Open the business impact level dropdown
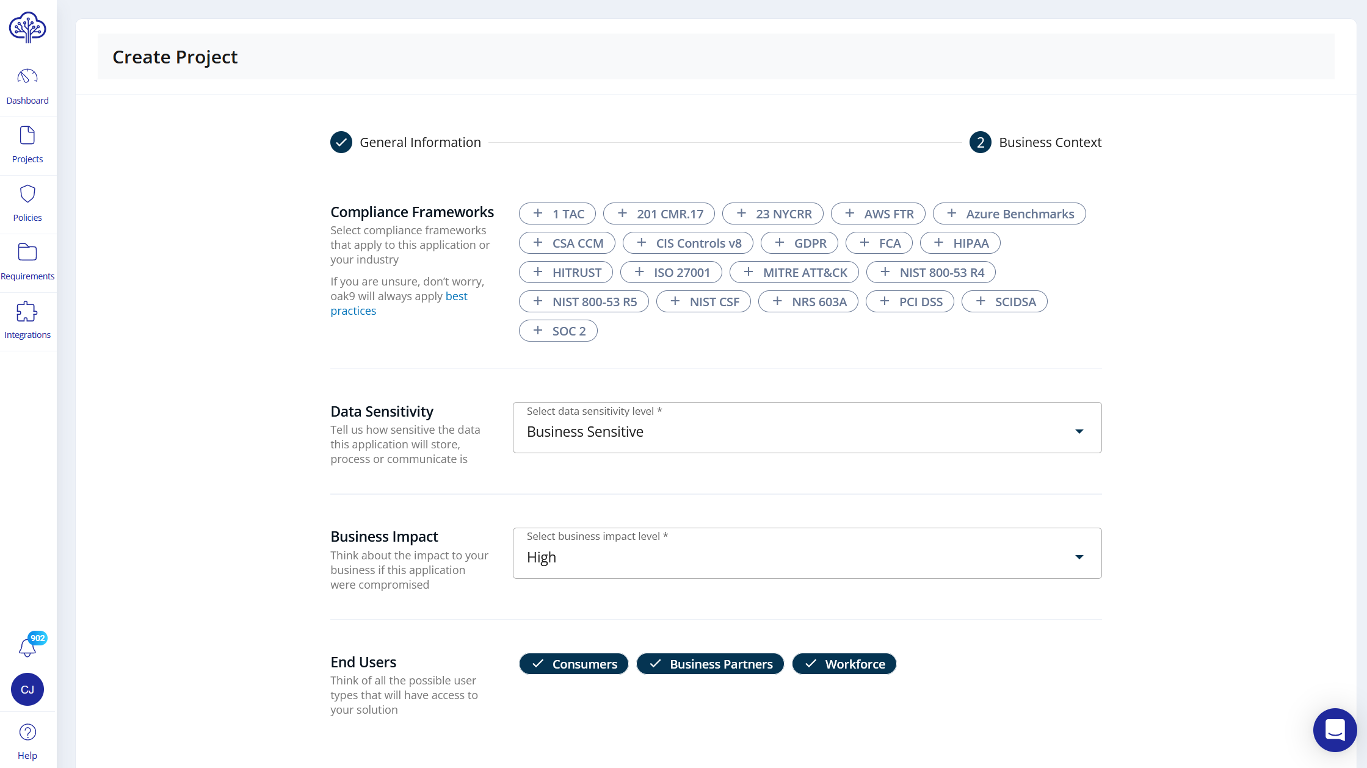 click(x=807, y=553)
